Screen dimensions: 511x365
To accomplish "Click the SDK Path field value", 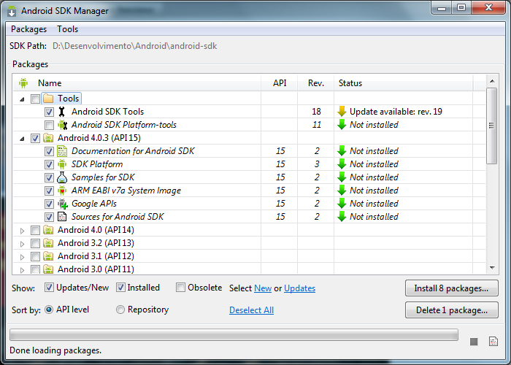I will [134, 46].
